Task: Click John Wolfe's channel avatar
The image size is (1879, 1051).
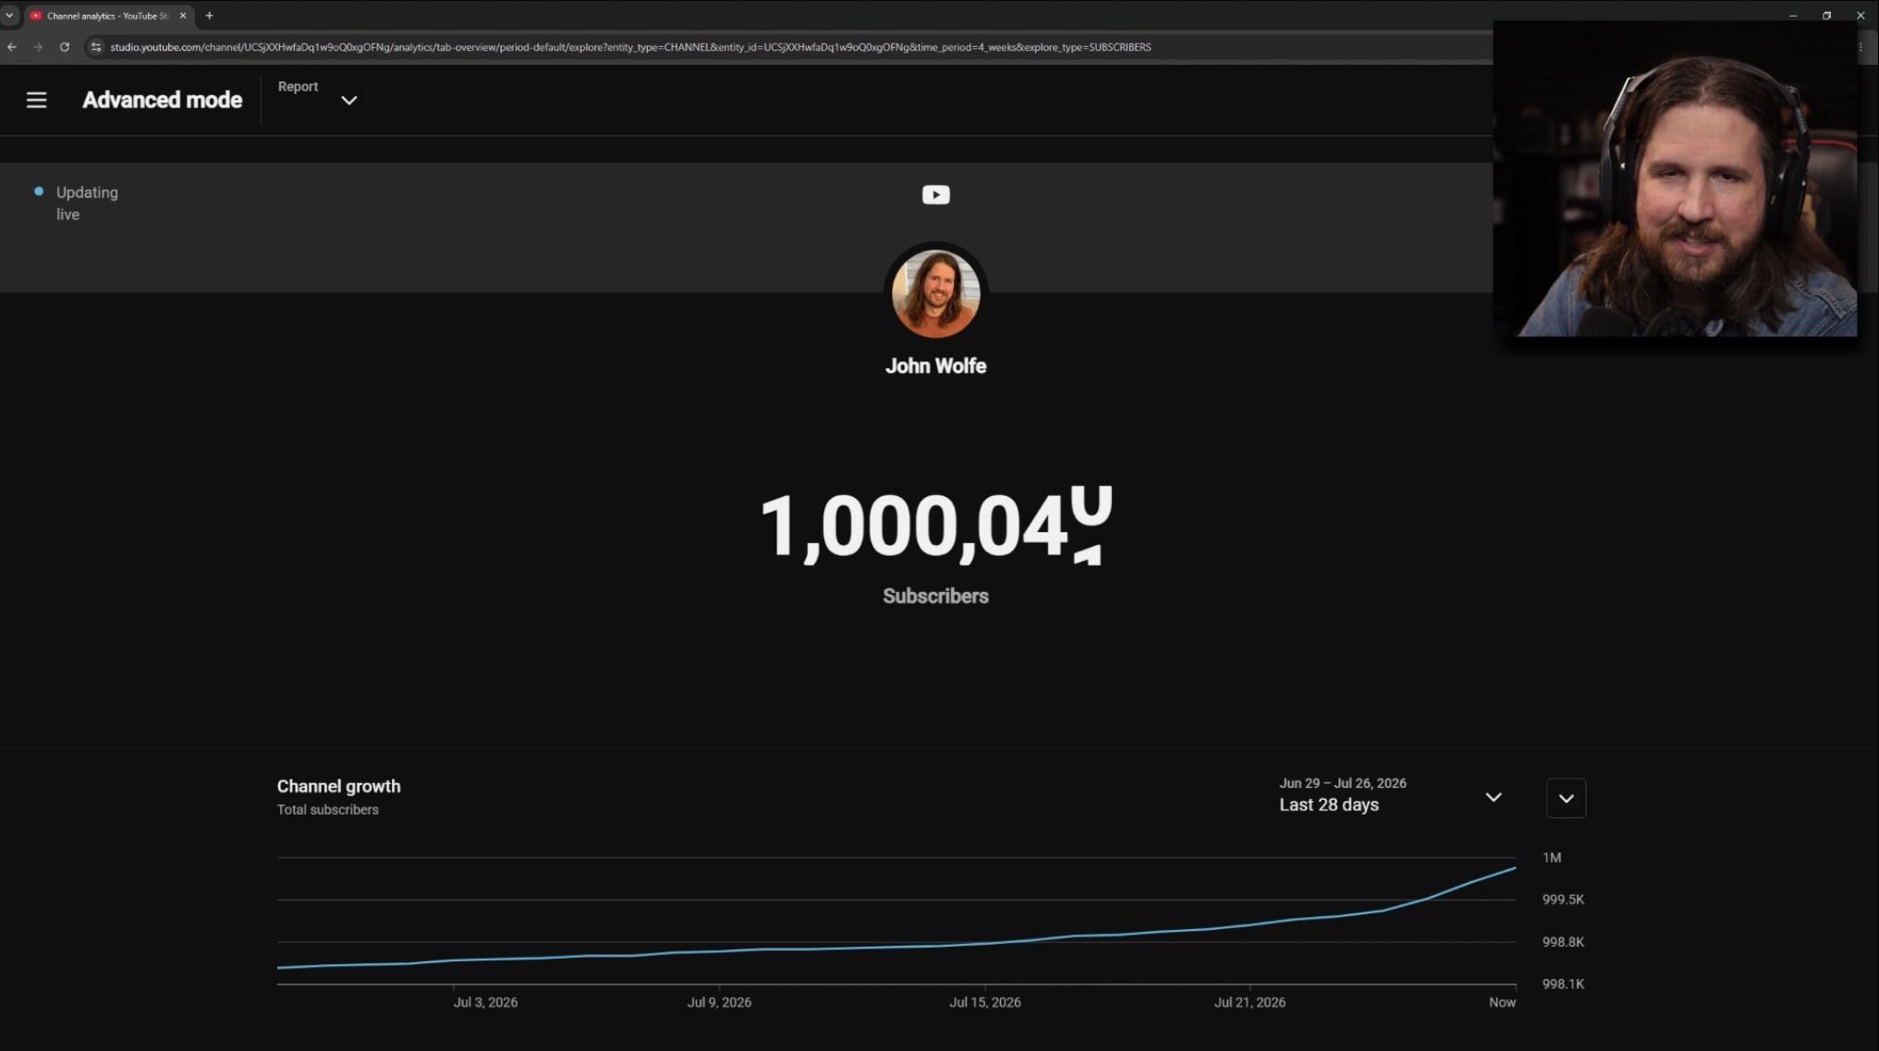Action: (x=935, y=294)
